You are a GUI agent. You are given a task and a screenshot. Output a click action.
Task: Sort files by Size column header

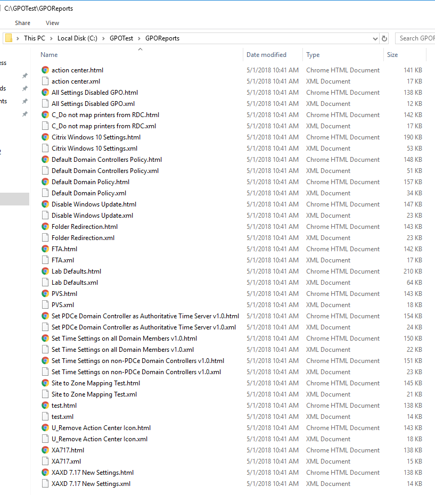click(392, 55)
